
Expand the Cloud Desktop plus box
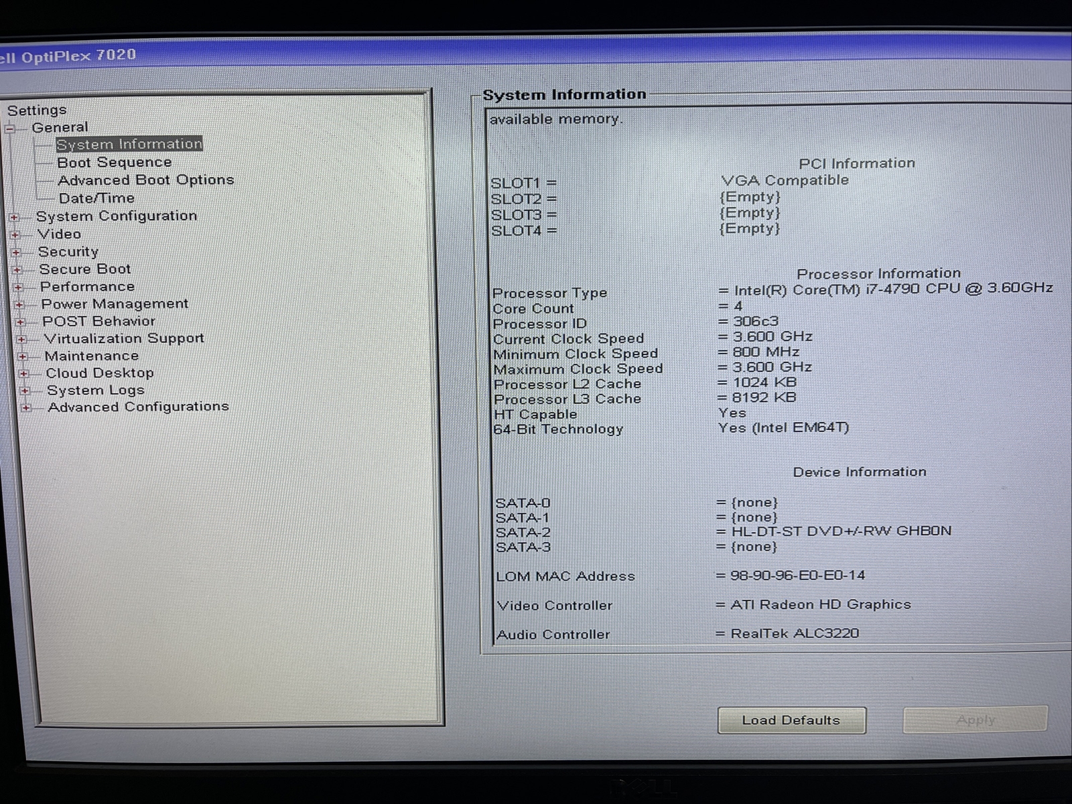click(23, 374)
